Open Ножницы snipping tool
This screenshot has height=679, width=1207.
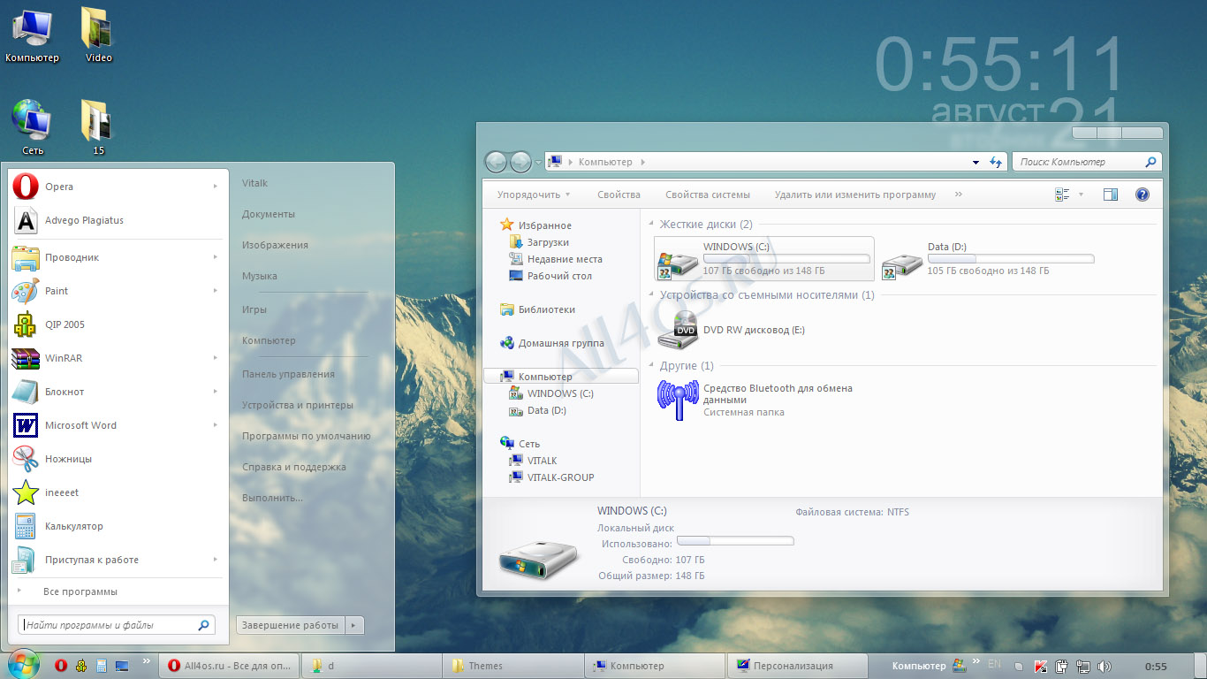116,459
